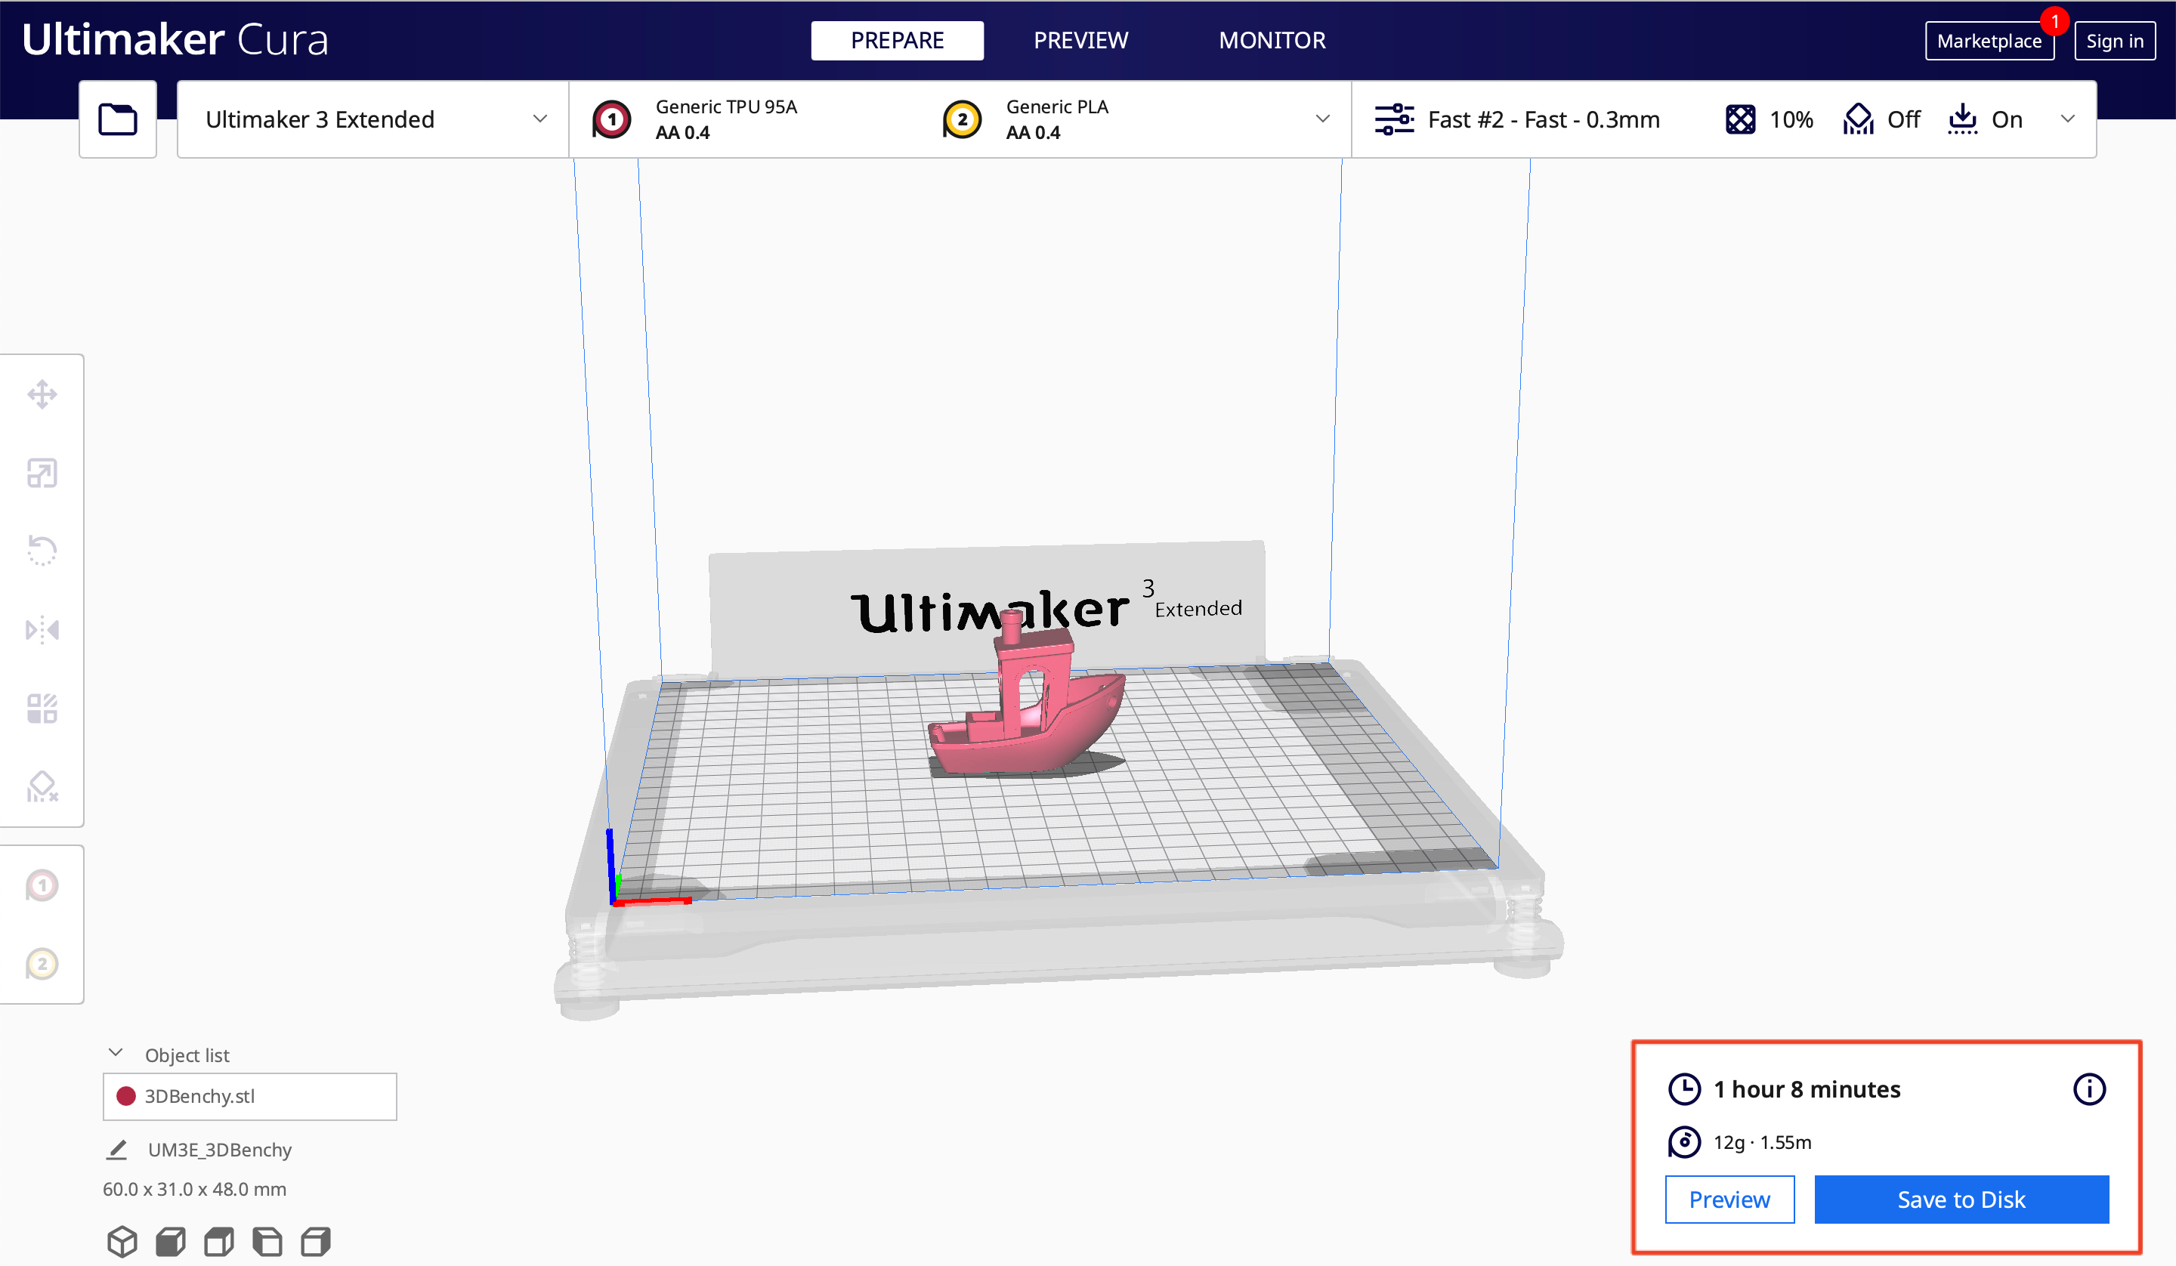This screenshot has height=1266, width=2176.
Task: Open Per Model Settings tool
Action: 42,708
